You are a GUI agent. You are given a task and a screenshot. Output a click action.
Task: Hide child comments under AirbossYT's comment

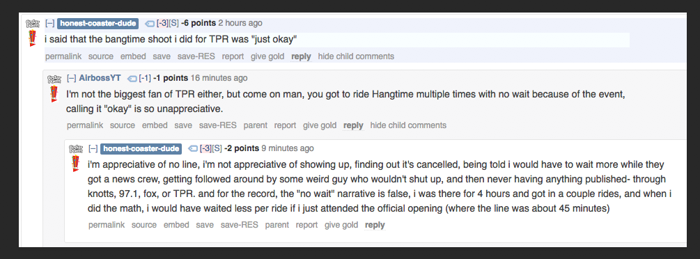(408, 125)
